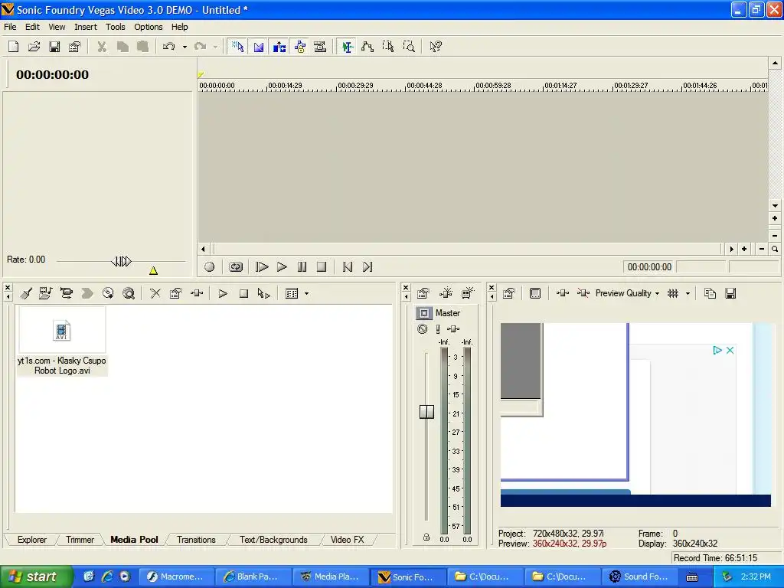The height and width of the screenshot is (588, 784).
Task: Click Get Media from the Web icon
Action: point(129,293)
